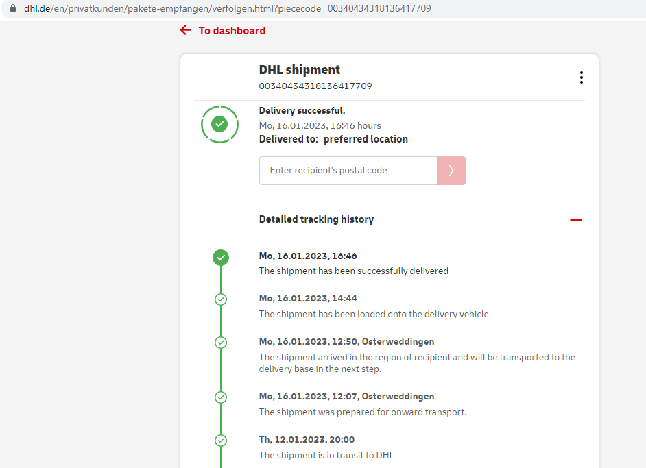Click the successfully delivered event description
This screenshot has width=646, height=468.
point(353,271)
